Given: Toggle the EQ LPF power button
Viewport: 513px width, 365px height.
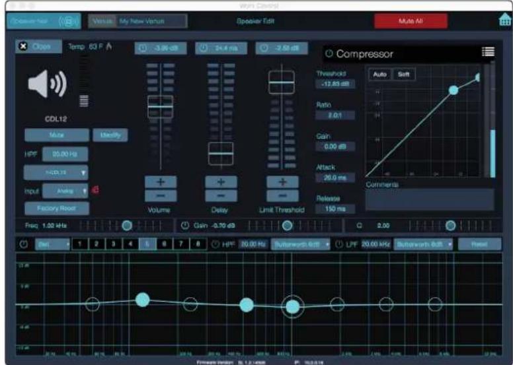Looking at the screenshot, I should click(x=339, y=244).
